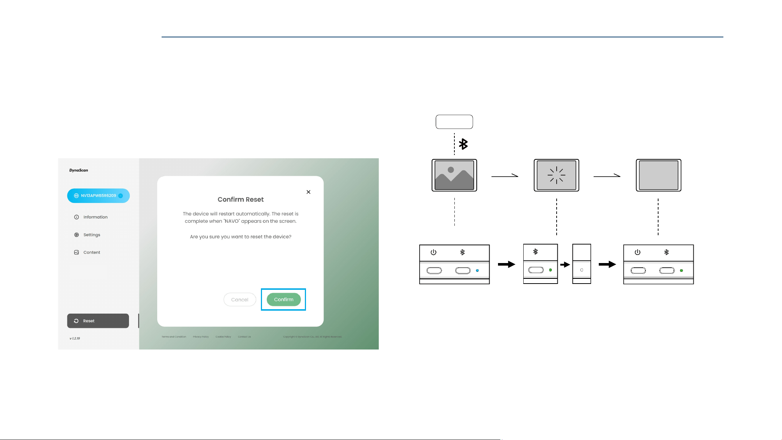The width and height of the screenshot is (782, 440).
Task: Click the Reset button in the sidebar
Action: pyautogui.click(x=98, y=321)
